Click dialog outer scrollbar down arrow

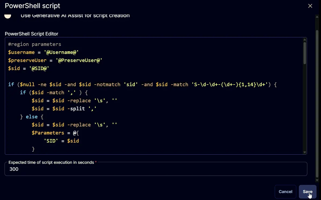[x=317, y=180]
